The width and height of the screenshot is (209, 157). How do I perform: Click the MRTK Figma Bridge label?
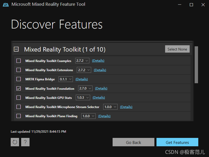40,79
